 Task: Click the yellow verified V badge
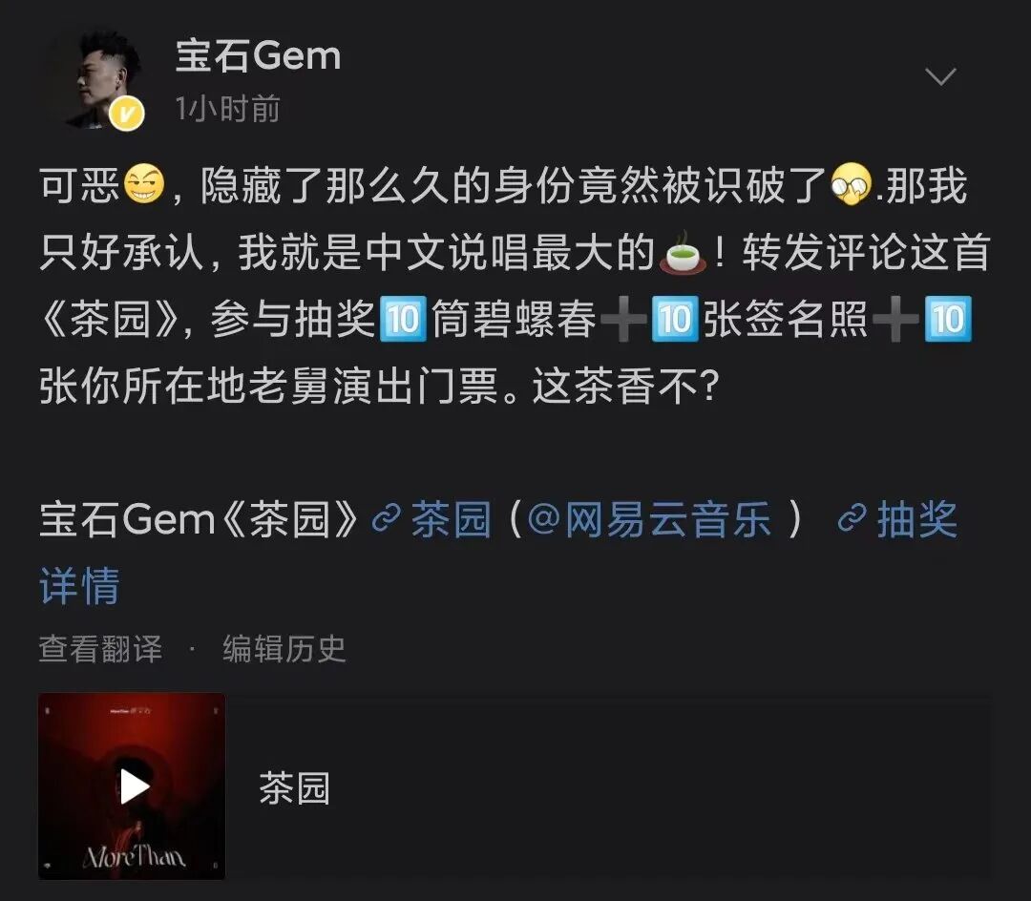pyautogui.click(x=127, y=114)
